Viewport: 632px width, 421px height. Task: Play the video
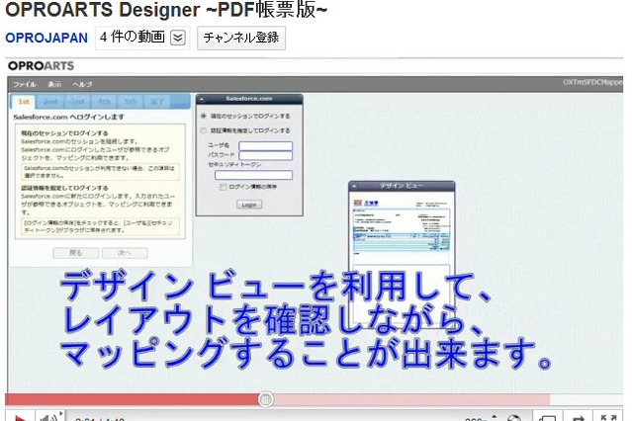pos(20,417)
